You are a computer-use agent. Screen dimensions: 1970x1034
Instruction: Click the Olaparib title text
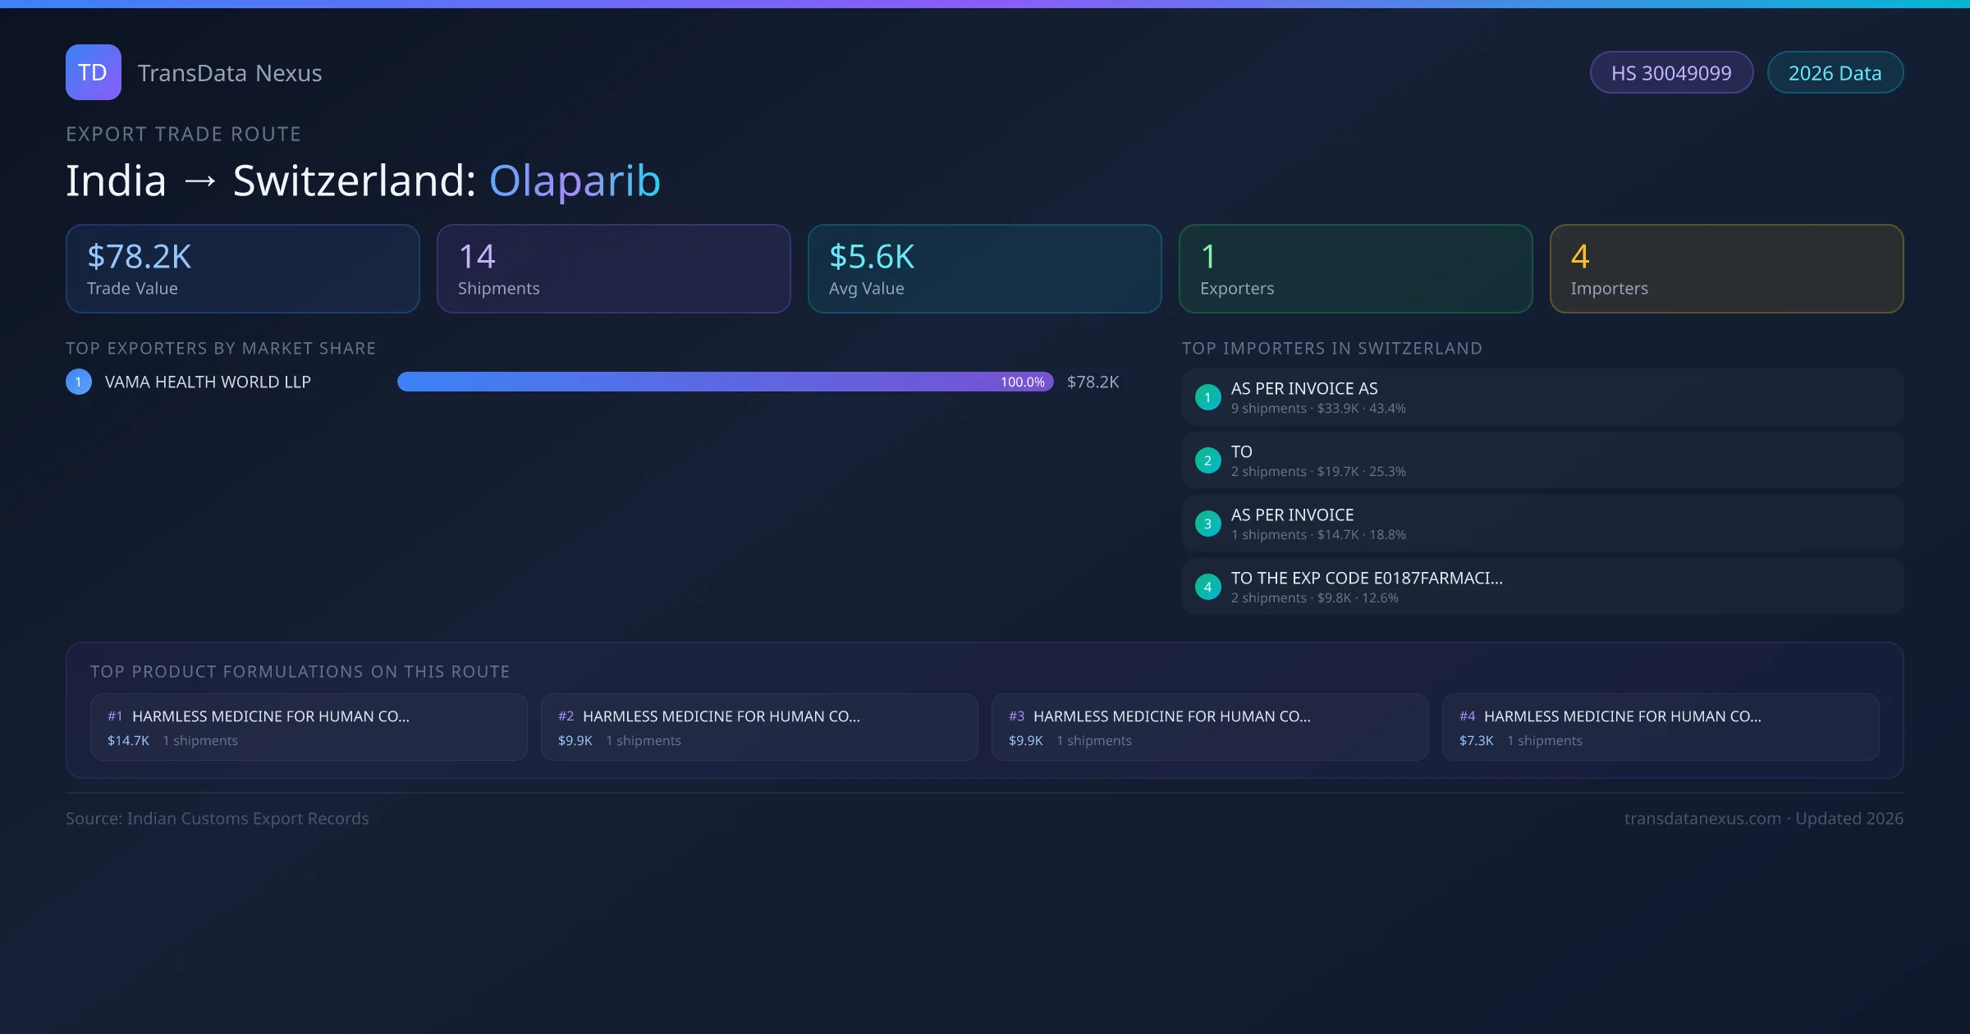575,181
